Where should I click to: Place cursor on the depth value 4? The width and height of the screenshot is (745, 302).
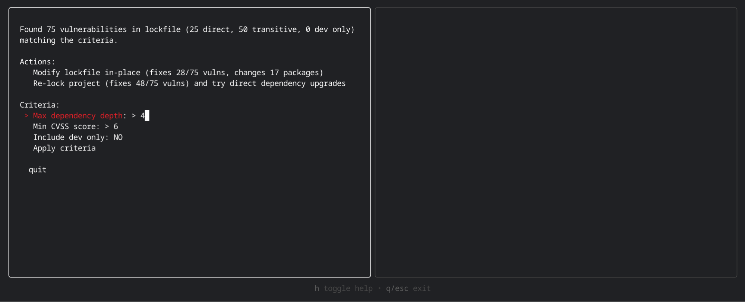[142, 115]
